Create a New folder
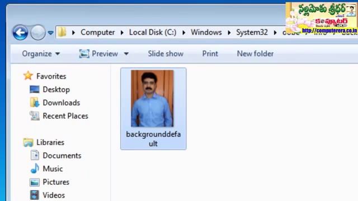Image resolution: width=358 pixels, height=201 pixels. point(255,54)
